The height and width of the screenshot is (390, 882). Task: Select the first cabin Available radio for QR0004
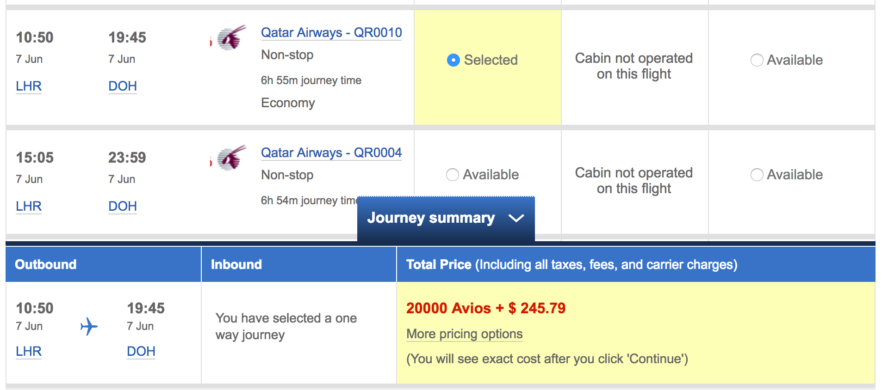452,175
